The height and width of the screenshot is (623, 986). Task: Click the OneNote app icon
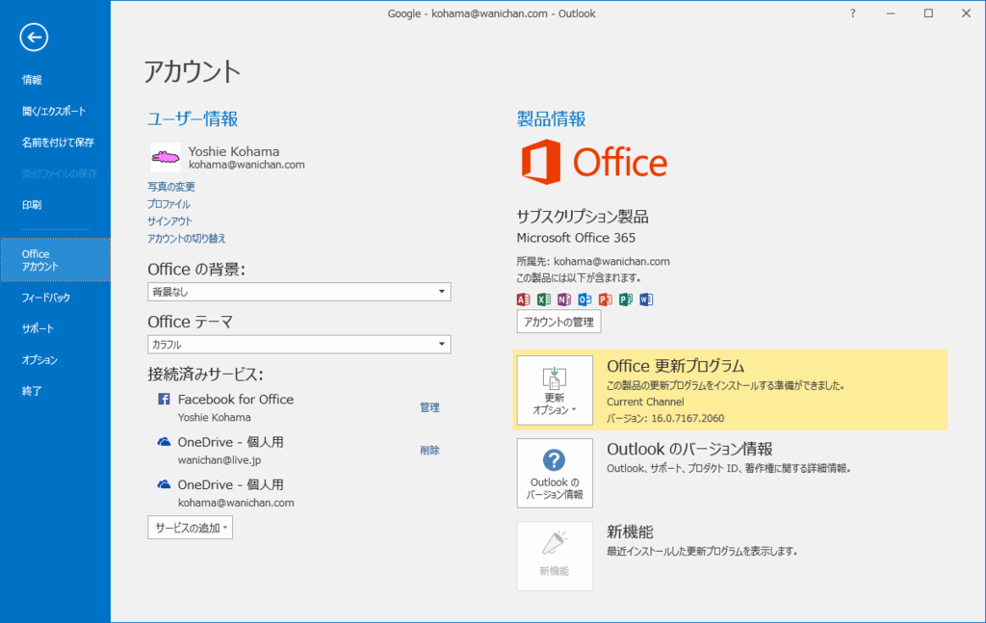coord(564,299)
